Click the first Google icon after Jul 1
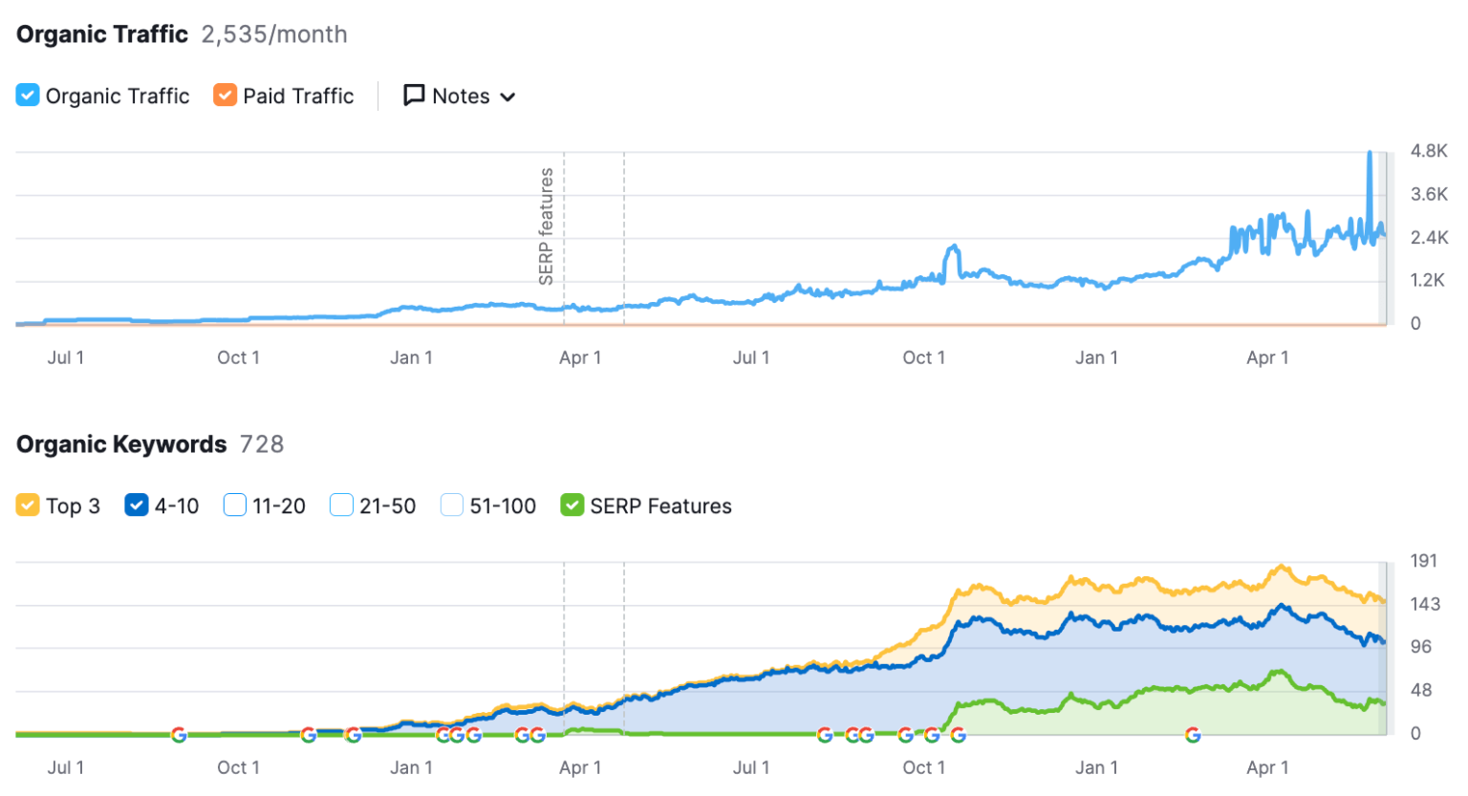This screenshot has width=1468, height=796. point(179,735)
